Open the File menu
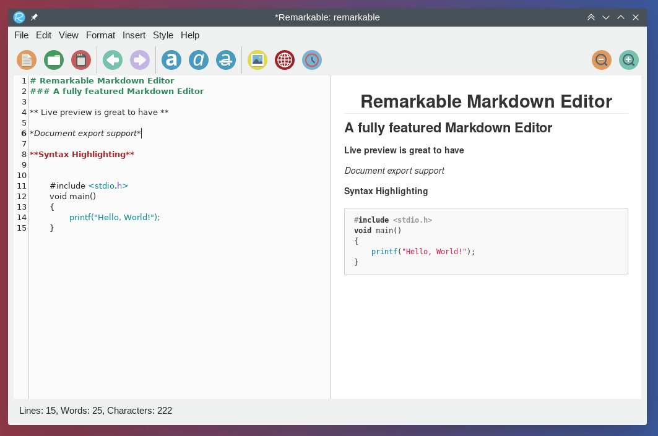The width and height of the screenshot is (658, 436). (x=21, y=35)
